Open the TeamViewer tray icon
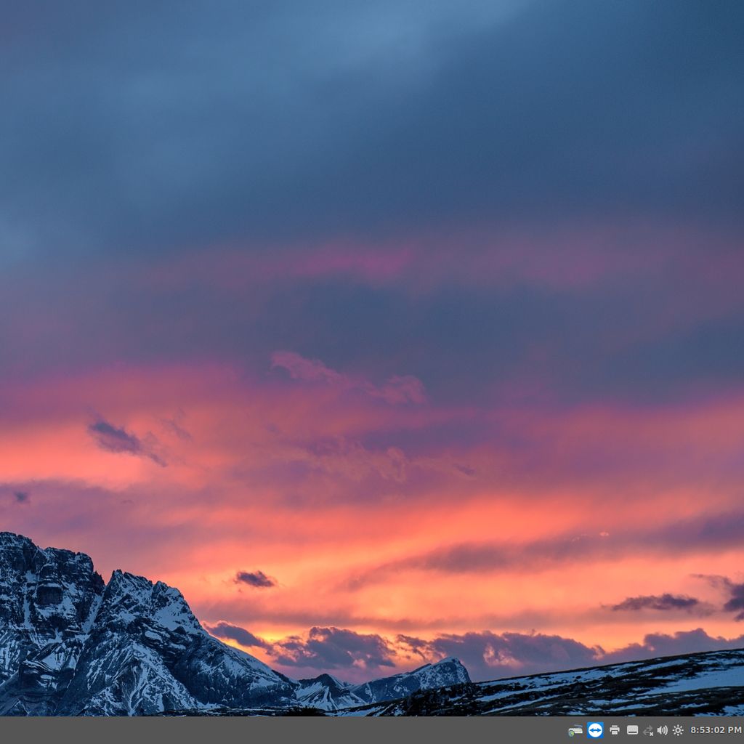Image resolution: width=744 pixels, height=744 pixels. [595, 730]
